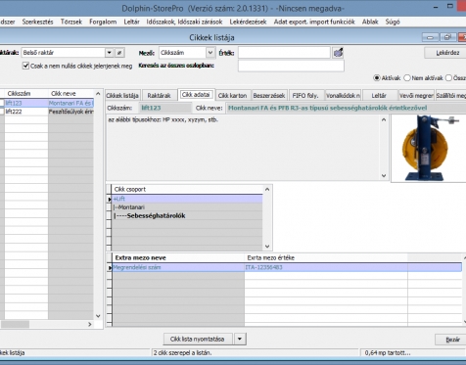Open the Adat export, import funkciók menu
466x365 pixels.
pos(314,22)
